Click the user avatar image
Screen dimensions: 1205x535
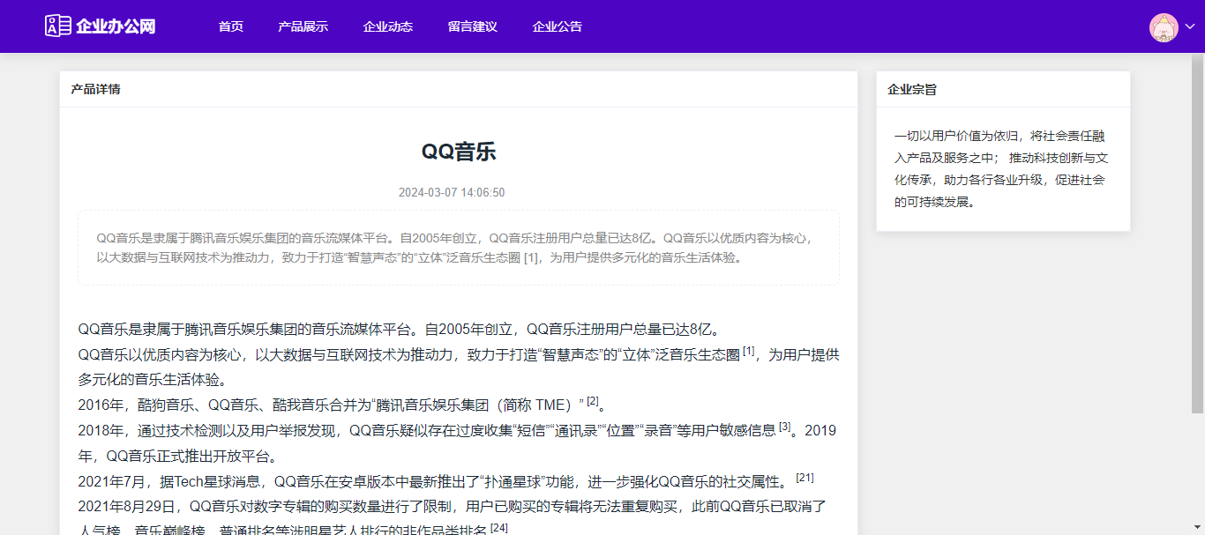pos(1164,27)
